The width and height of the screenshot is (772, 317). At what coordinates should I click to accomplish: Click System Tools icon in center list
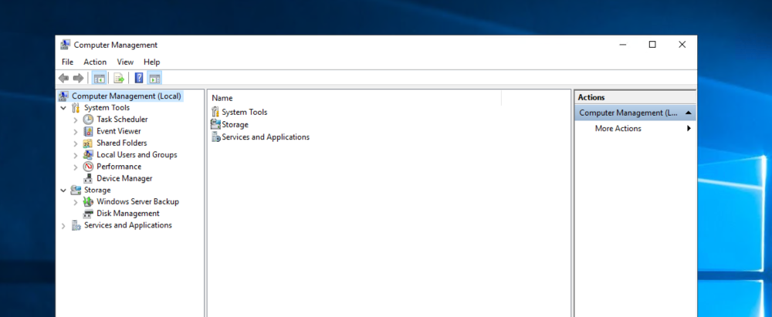(x=215, y=112)
